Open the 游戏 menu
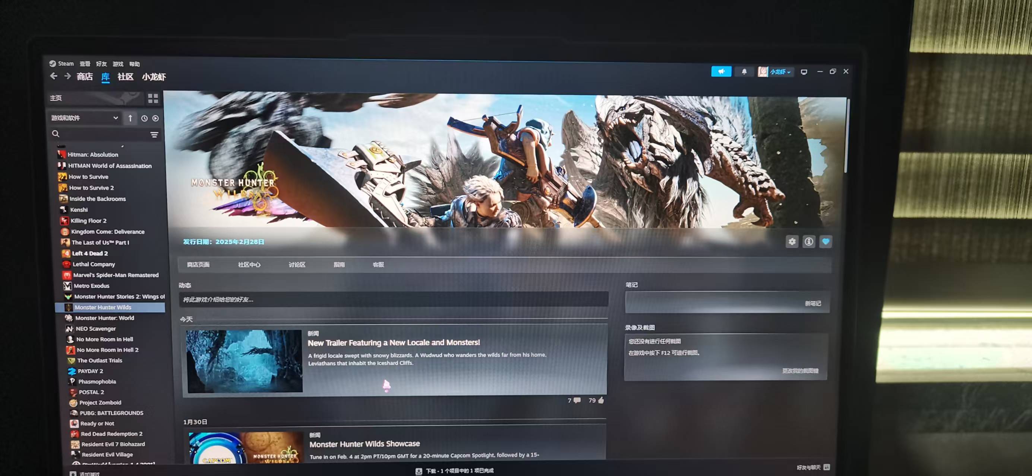 [x=118, y=64]
